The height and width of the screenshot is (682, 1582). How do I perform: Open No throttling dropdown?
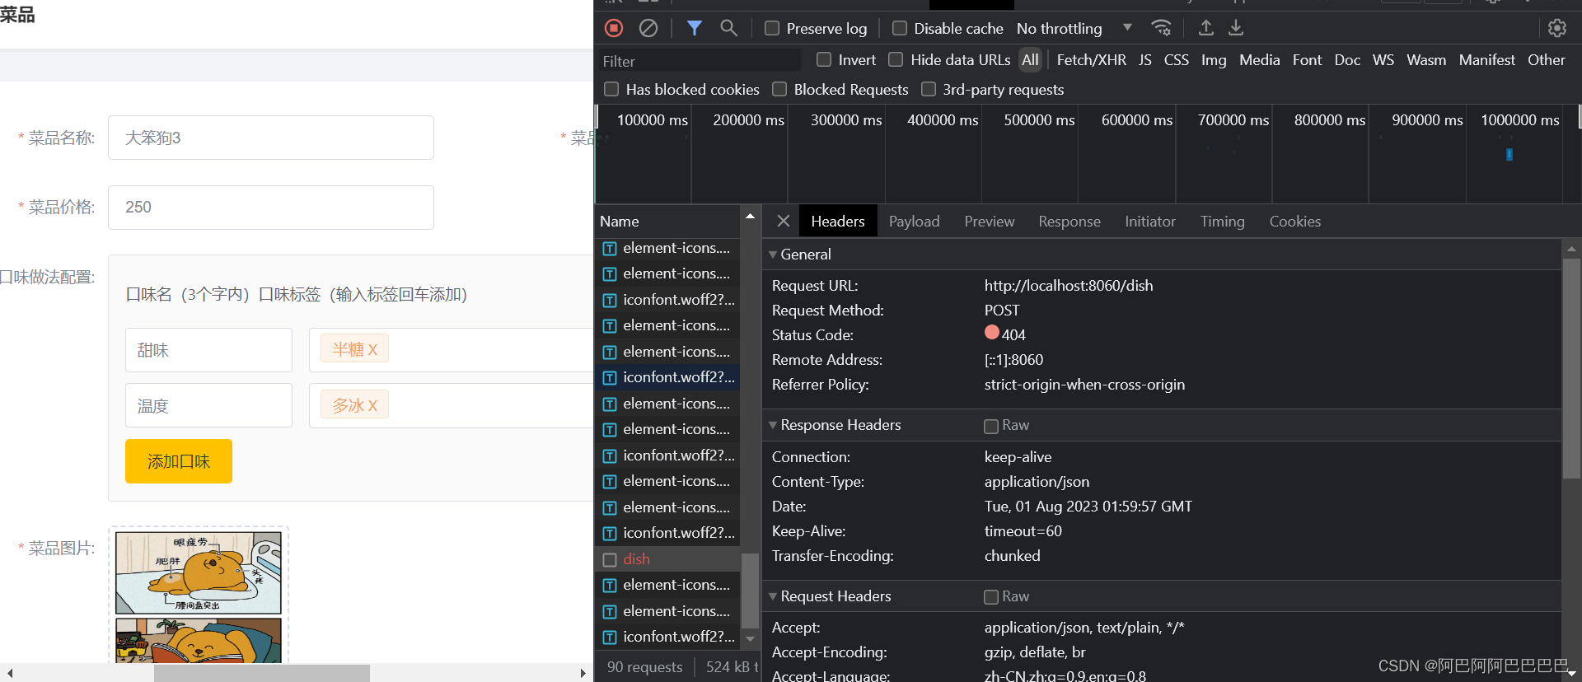[x=1074, y=28]
